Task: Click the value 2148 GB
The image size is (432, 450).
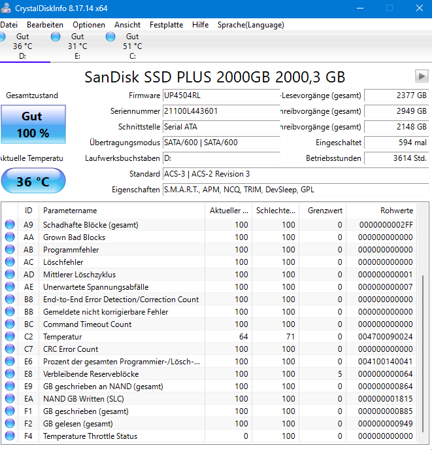Action: point(397,127)
